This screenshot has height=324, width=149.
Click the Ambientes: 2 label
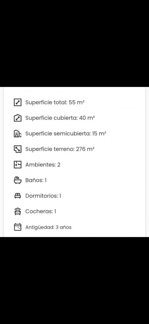(x=43, y=165)
